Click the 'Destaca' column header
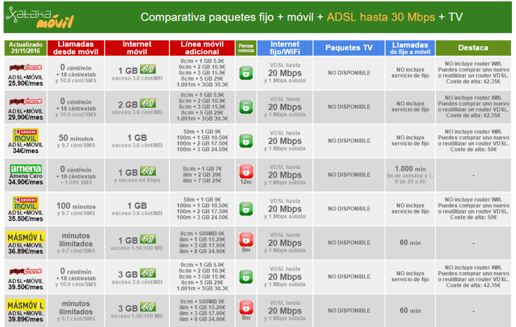Image resolution: width=516 pixels, height=327 pixels. (473, 48)
